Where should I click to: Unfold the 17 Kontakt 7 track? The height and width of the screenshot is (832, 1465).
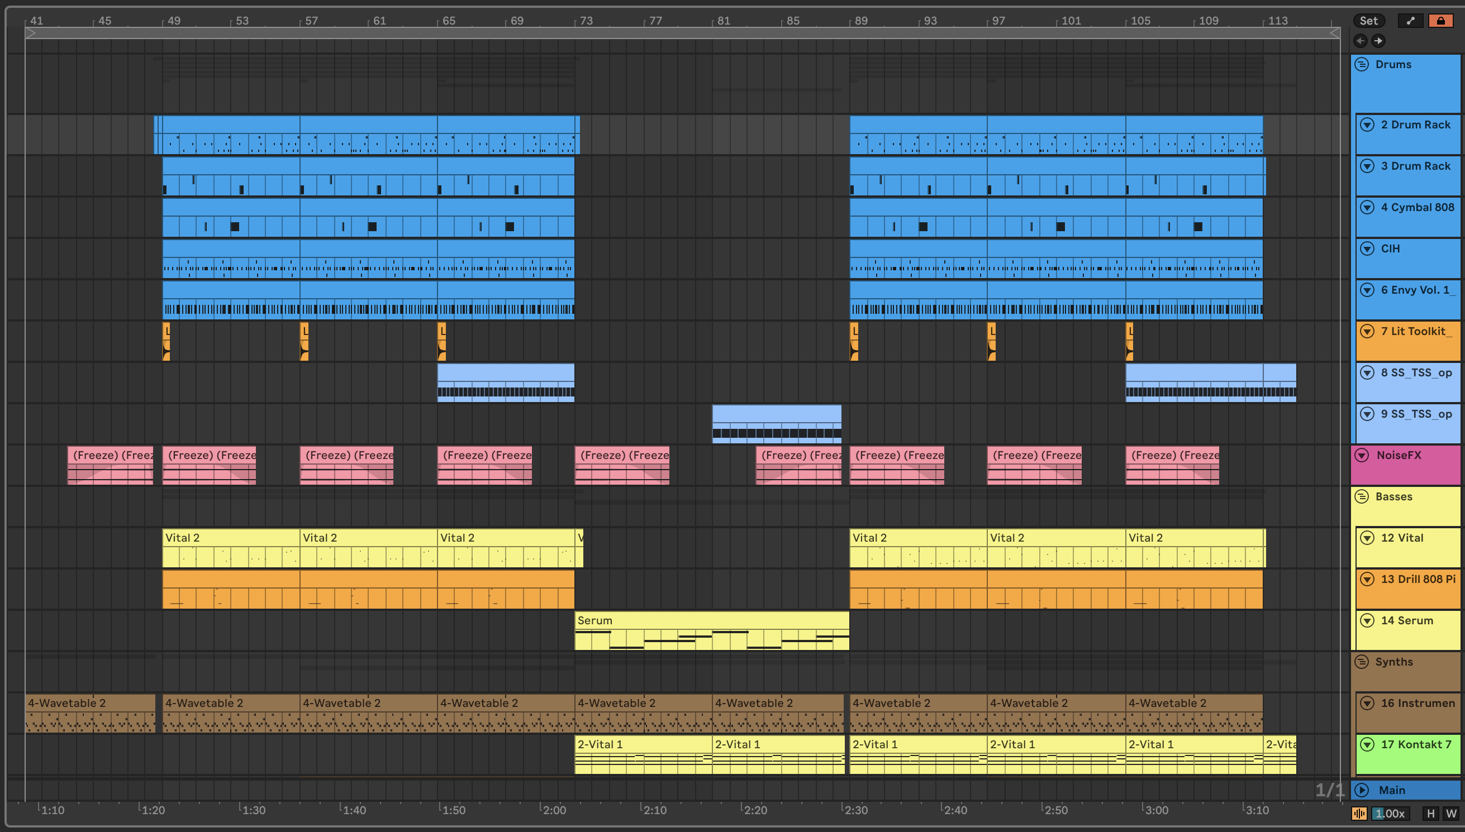1367,744
